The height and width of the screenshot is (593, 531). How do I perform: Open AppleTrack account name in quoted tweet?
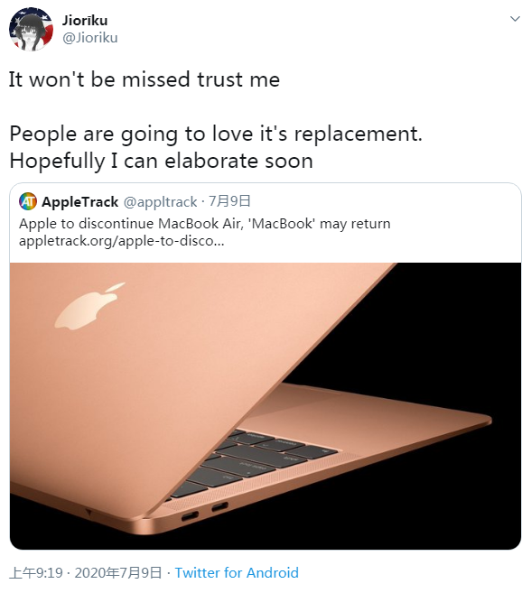[x=80, y=202]
